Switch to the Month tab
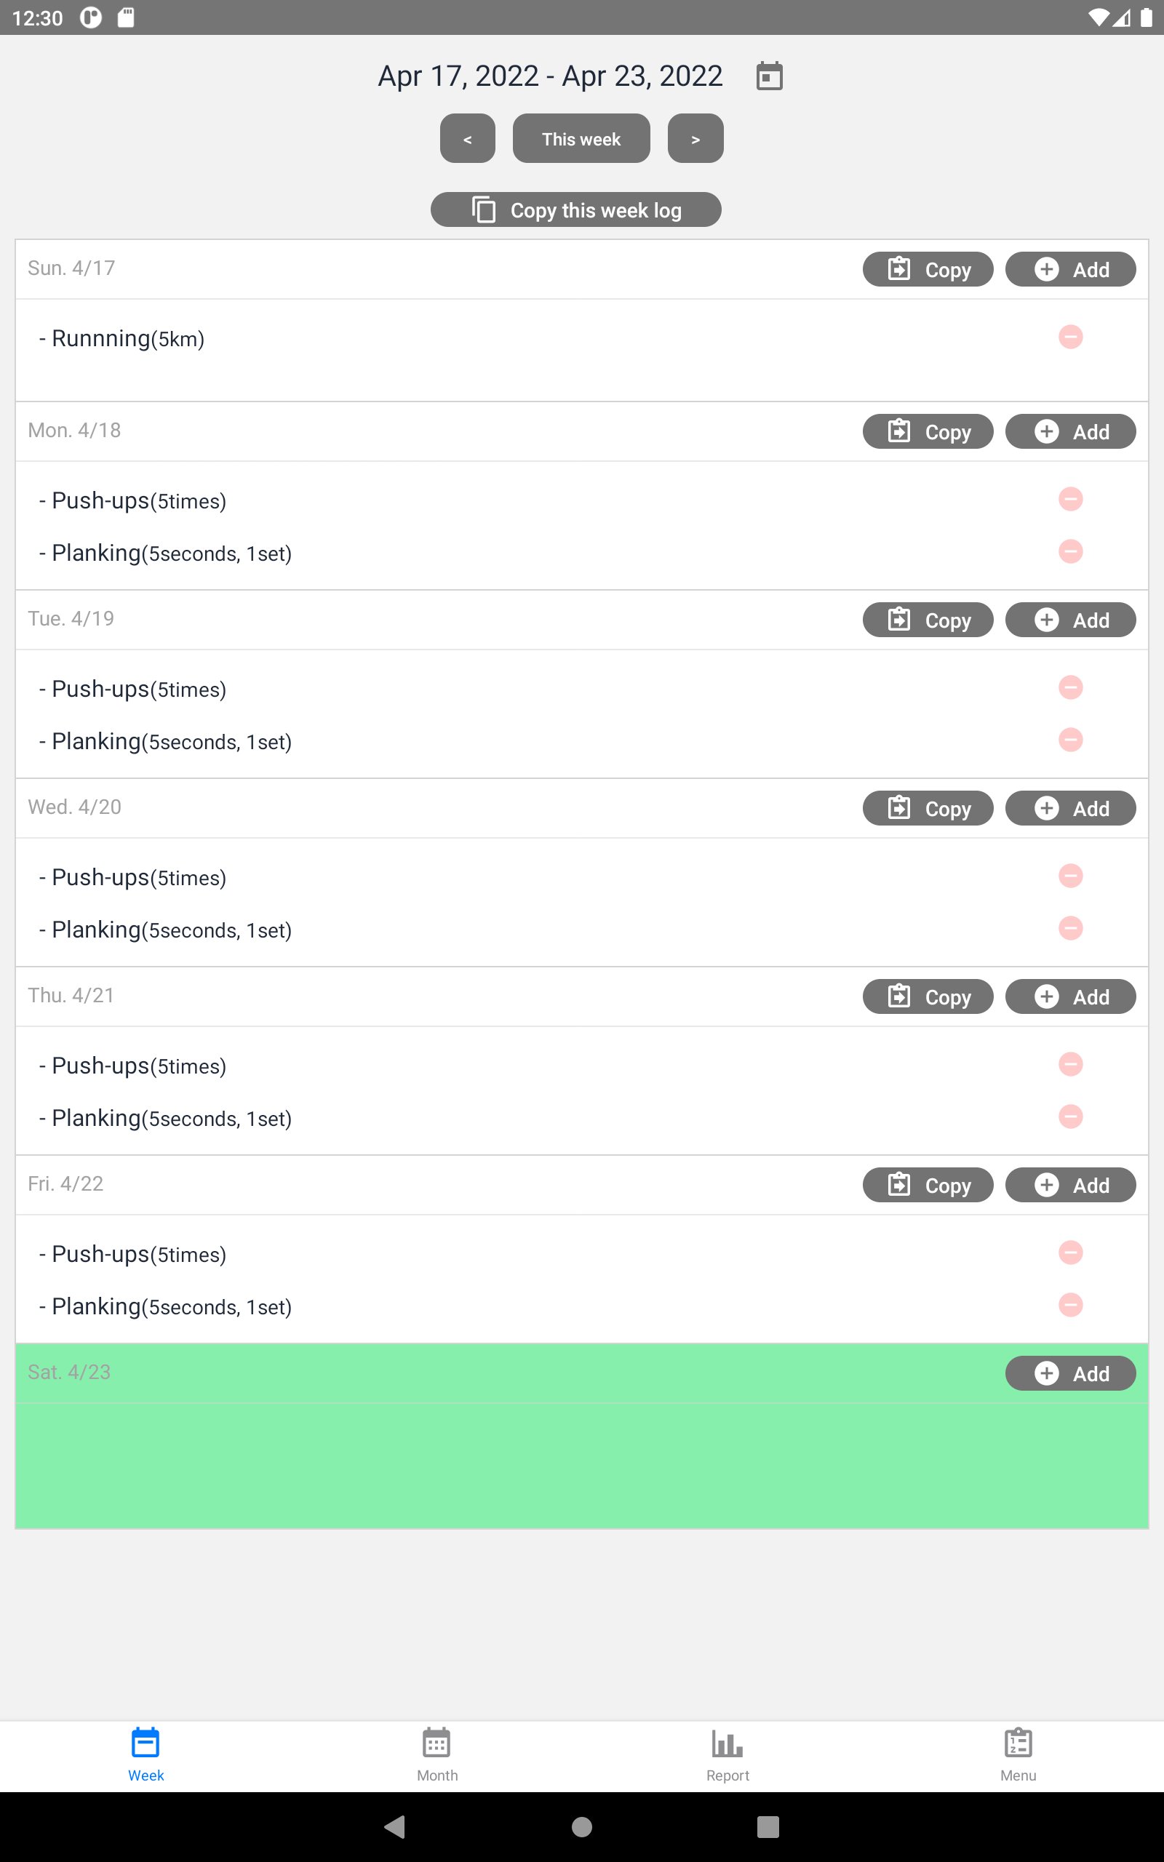Screen dimensions: 1164x1862 tap(436, 1754)
